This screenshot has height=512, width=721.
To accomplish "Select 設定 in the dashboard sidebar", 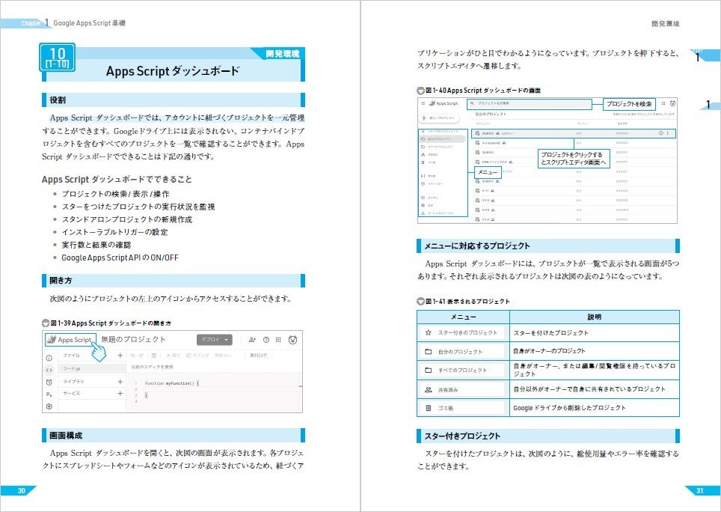I will coord(427,205).
